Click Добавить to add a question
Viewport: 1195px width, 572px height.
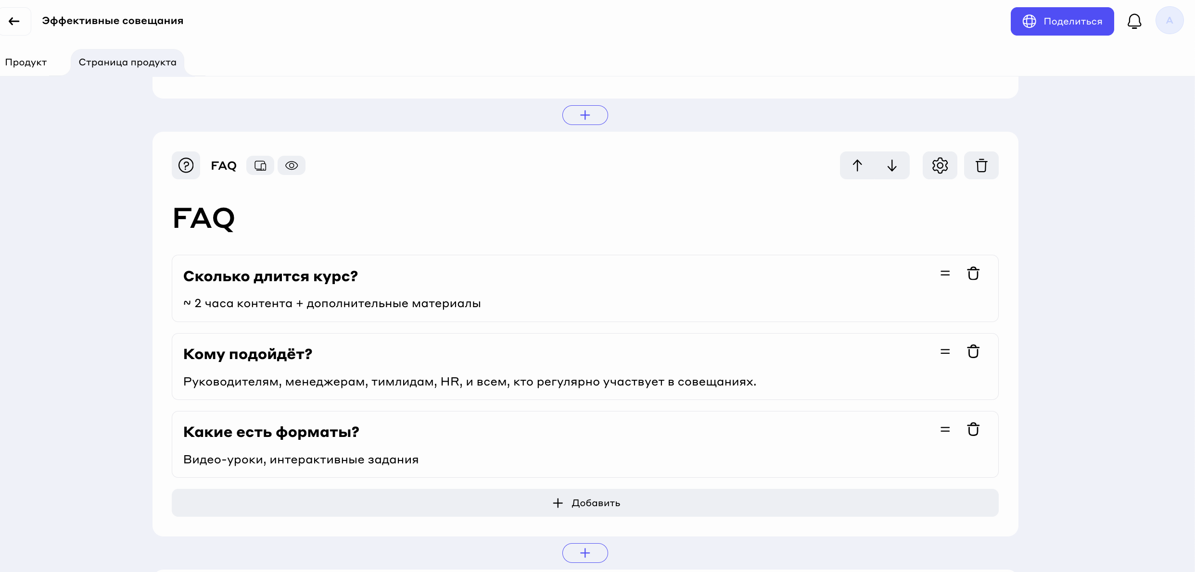coord(585,503)
